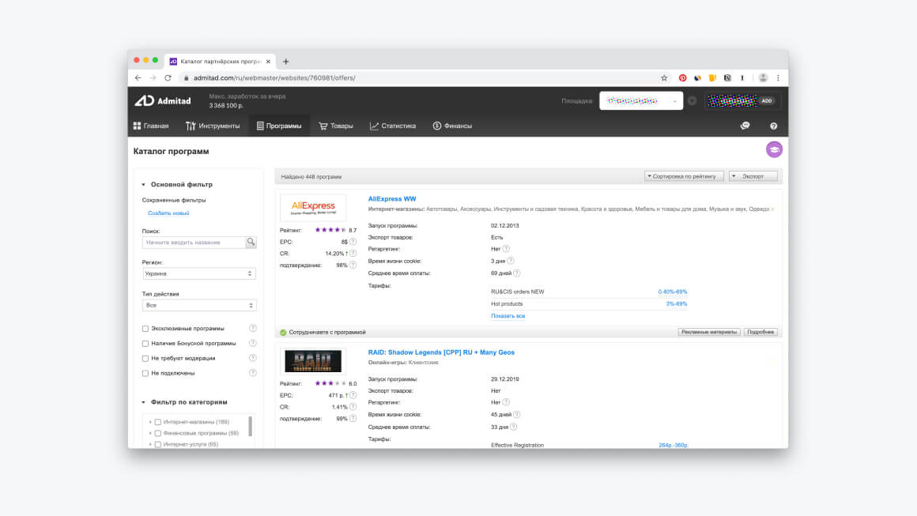Viewport: 917px width, 516px height.
Task: Click the search magnifier icon
Action: pyautogui.click(x=251, y=242)
